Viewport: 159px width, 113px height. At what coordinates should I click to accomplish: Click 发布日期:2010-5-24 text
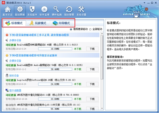point(16,49)
